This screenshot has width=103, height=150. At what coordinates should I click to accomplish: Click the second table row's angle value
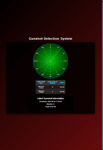click(62, 91)
